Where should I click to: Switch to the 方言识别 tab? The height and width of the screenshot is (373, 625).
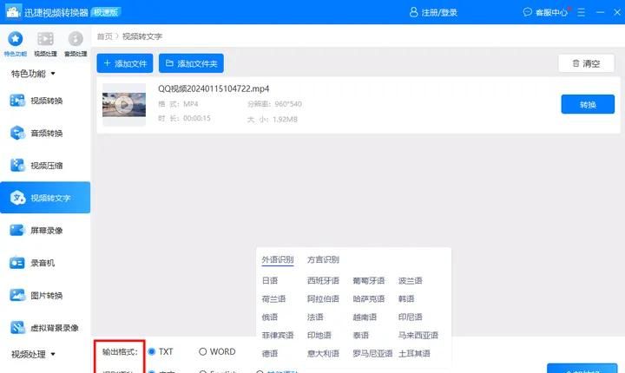click(323, 260)
